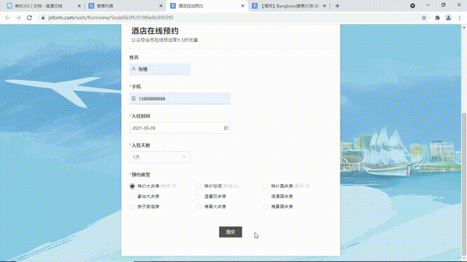Click the 手机 phone number field
The height and width of the screenshot is (262, 467).
point(180,98)
